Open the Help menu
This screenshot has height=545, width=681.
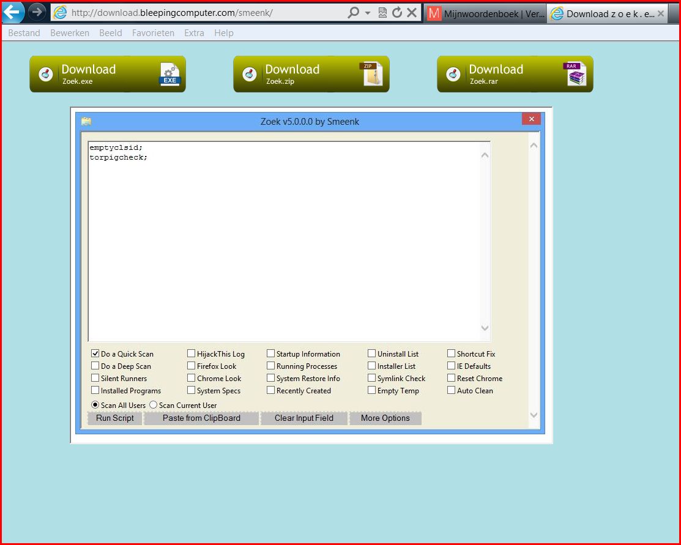pyautogui.click(x=224, y=33)
